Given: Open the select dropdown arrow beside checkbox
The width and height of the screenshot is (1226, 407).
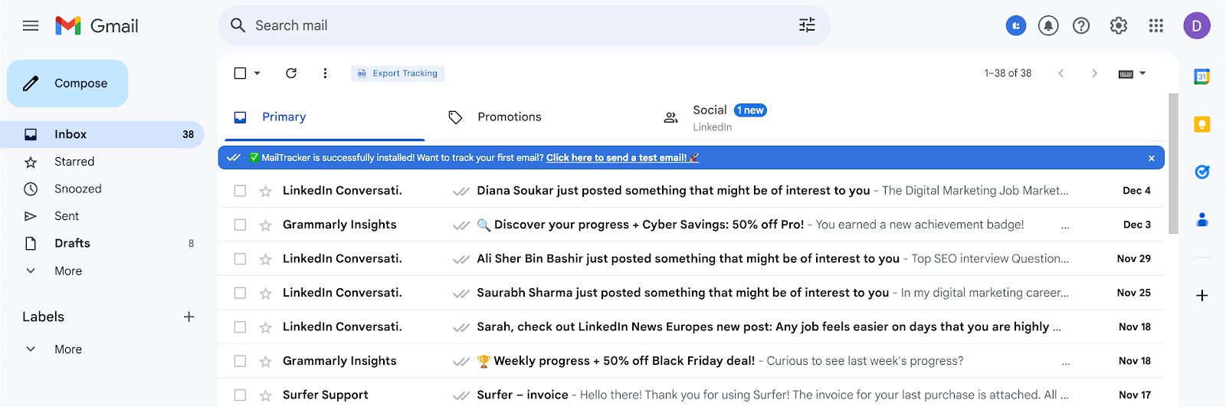Looking at the screenshot, I should point(257,73).
